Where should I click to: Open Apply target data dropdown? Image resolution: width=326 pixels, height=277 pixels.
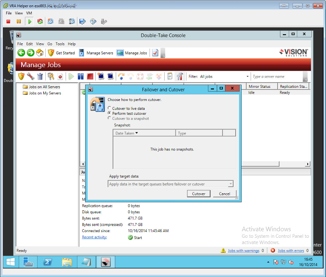coord(231,184)
